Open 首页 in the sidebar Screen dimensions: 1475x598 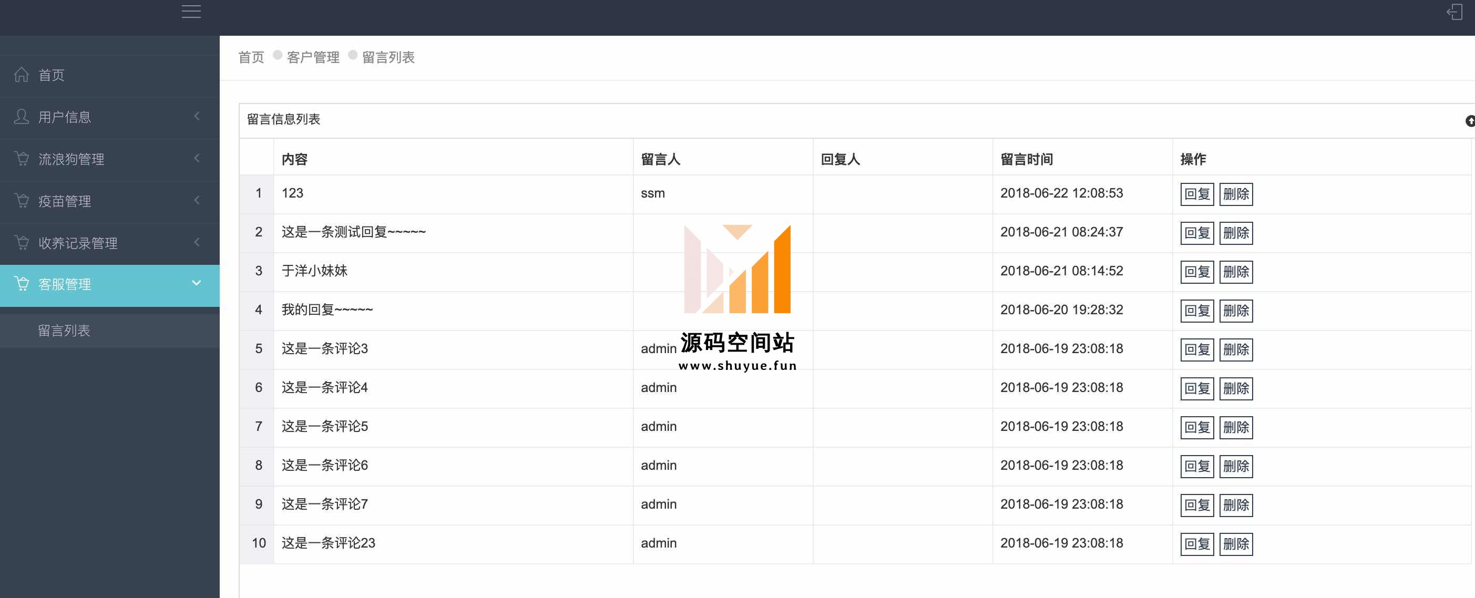coord(110,76)
